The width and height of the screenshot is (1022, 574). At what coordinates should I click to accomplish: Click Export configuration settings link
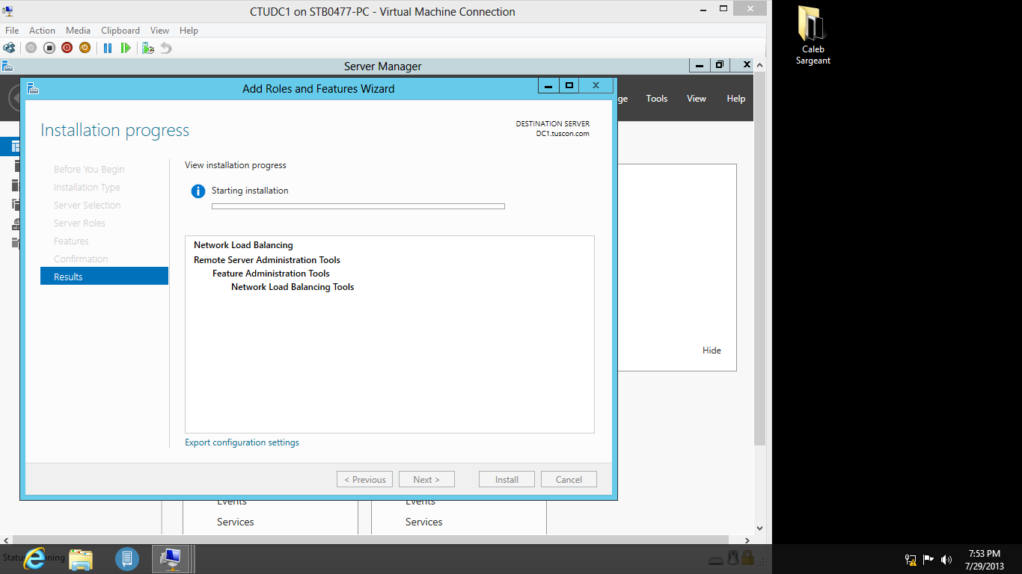(x=242, y=442)
